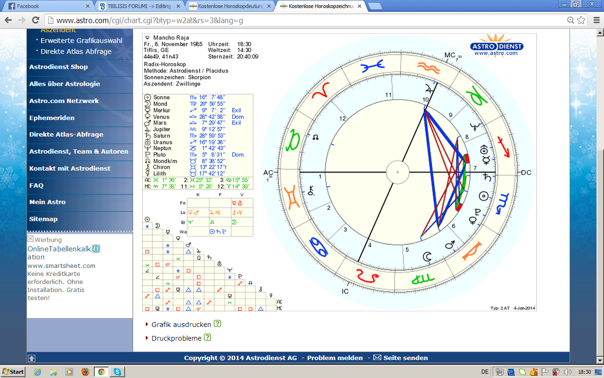Screen dimensions: 604x378
Task: Go to Mein Astro
Action: 48,202
